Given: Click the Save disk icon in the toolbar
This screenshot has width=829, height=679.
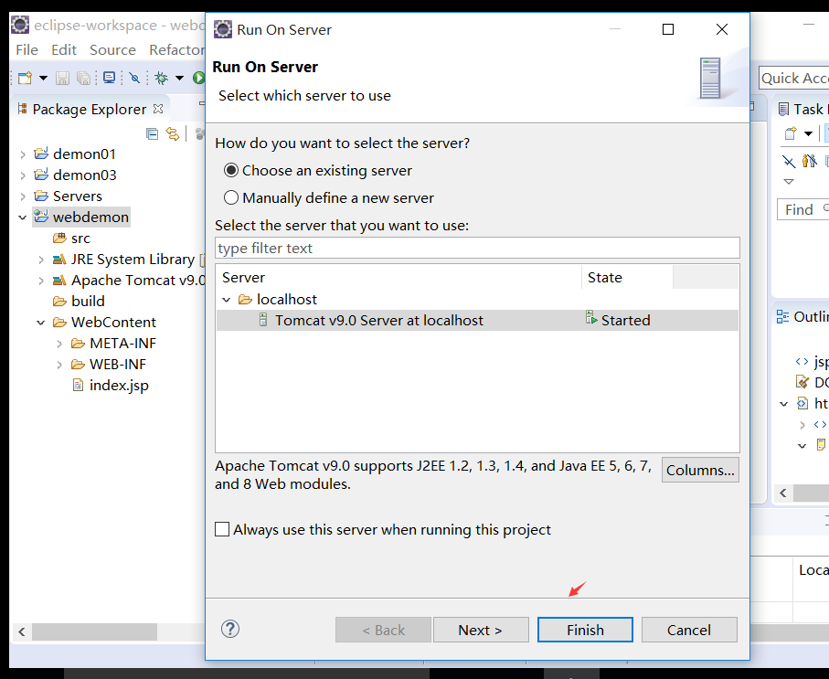Looking at the screenshot, I should pos(62,79).
